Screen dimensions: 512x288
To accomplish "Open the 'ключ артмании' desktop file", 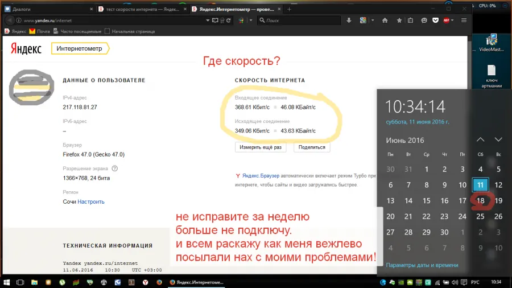I will (492, 76).
